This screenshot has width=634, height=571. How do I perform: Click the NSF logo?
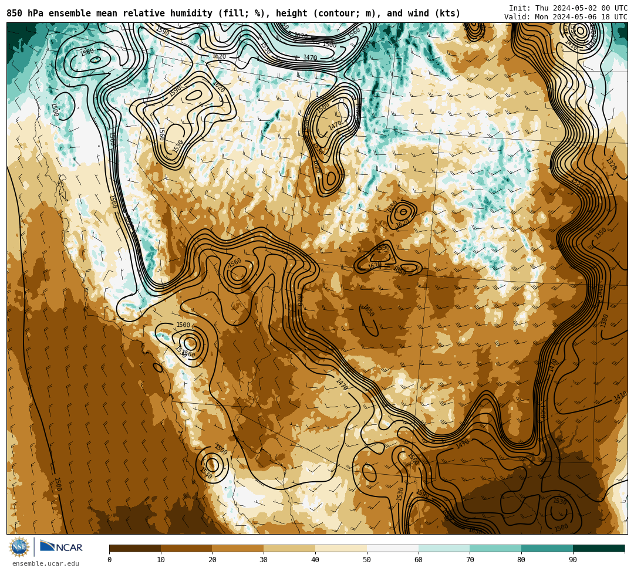tap(19, 548)
